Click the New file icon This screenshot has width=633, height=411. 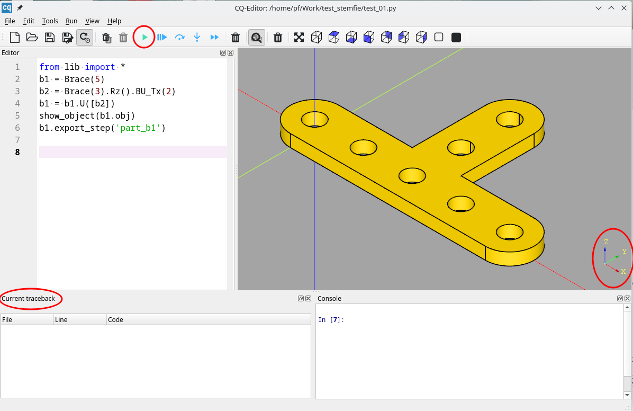pos(15,37)
